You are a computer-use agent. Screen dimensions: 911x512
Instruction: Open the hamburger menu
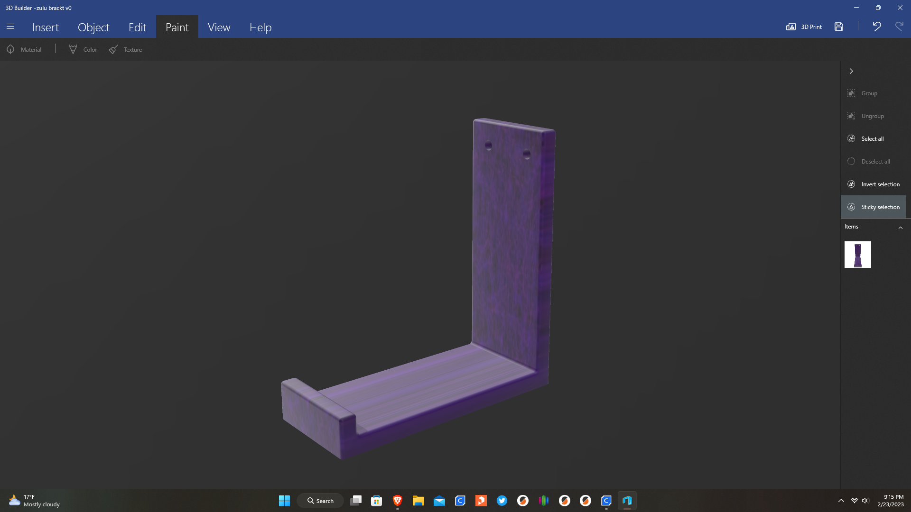(x=10, y=27)
